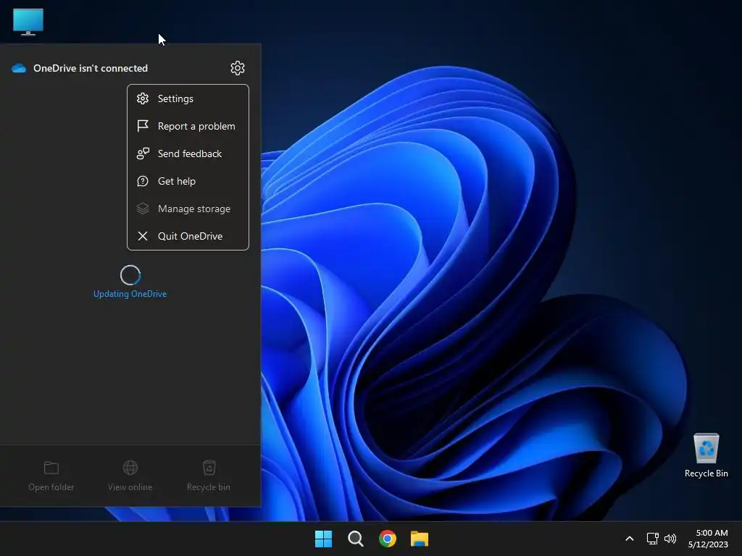Click View online button in OneDrive
Screen dimensions: 742x556
click(130, 476)
